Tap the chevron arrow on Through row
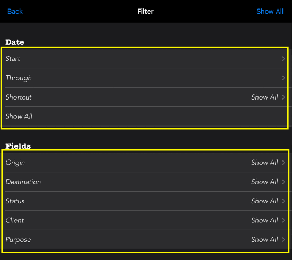Screen dimensions: 292x260 coord(284,78)
